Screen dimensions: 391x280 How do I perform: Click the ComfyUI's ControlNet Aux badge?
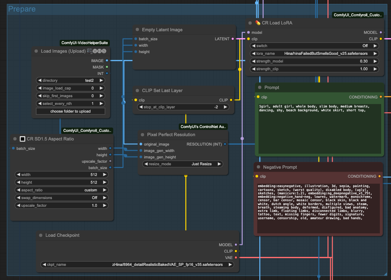point(202,126)
